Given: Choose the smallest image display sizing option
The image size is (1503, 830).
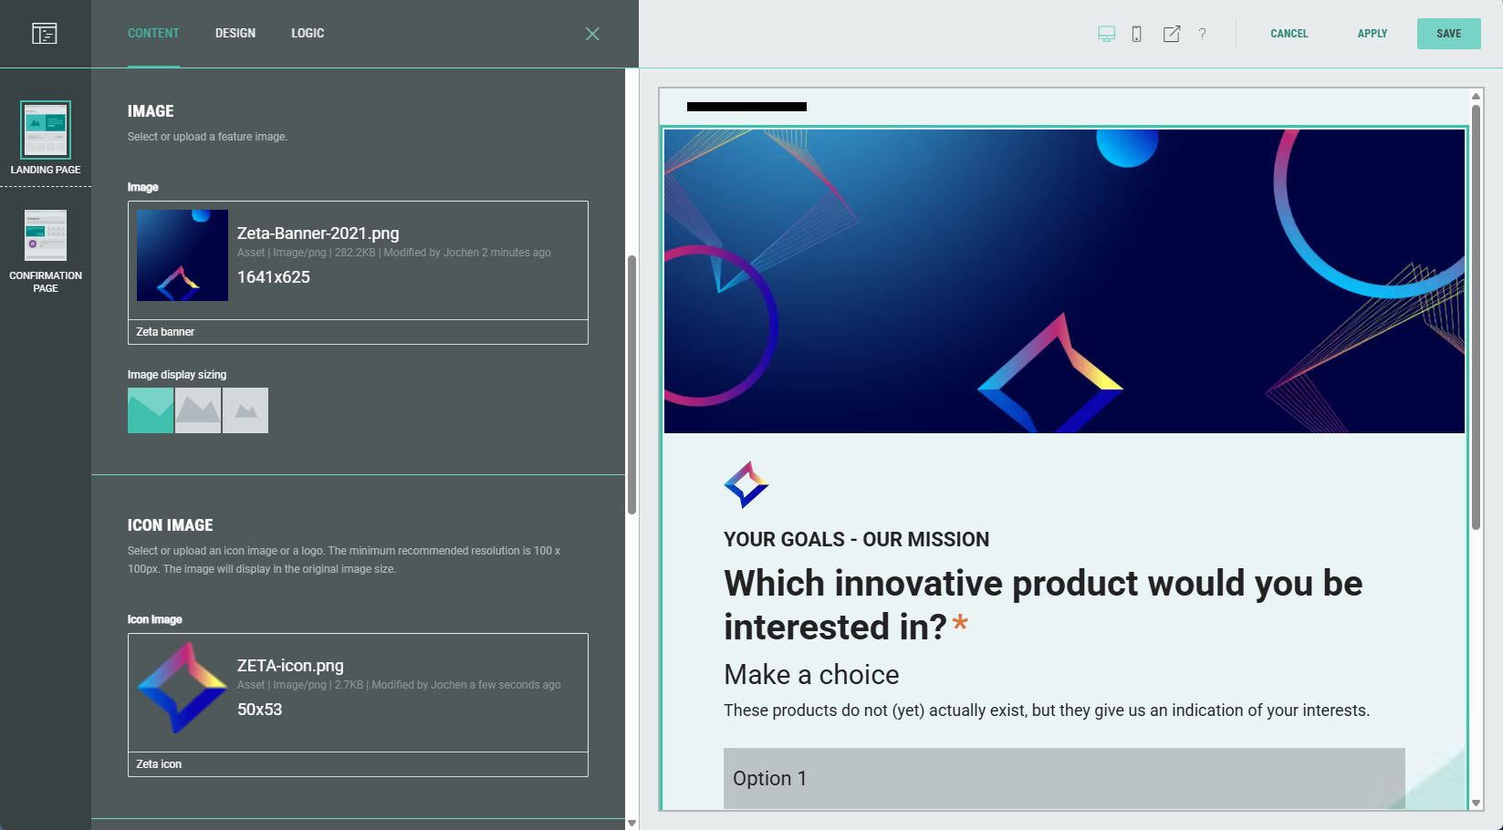Looking at the screenshot, I should click(x=245, y=410).
